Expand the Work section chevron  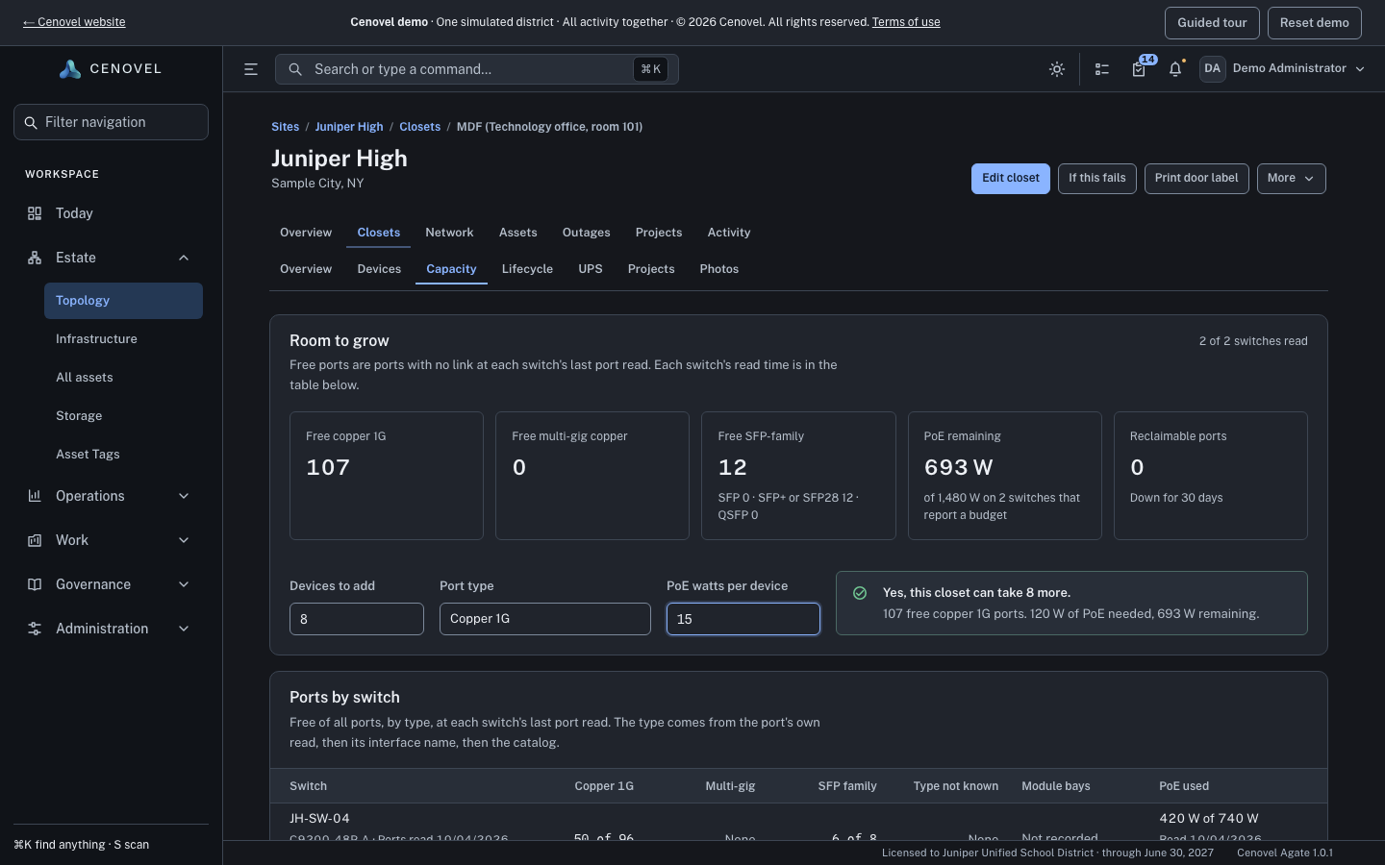click(184, 540)
